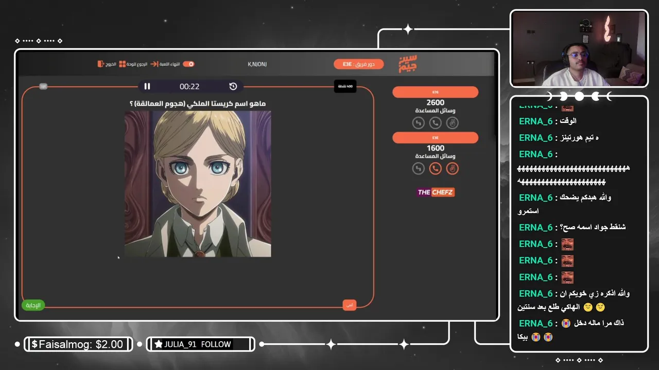Click ERNA_6 chat message تيم هورتينز
659x370 pixels.
[580, 138]
